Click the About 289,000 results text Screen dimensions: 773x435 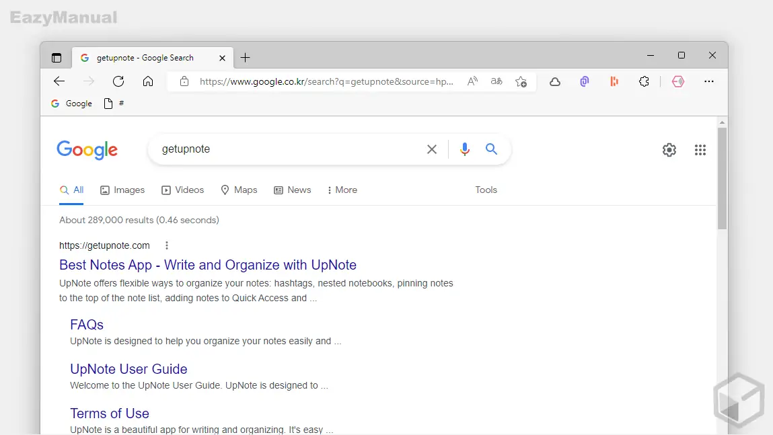(x=139, y=221)
